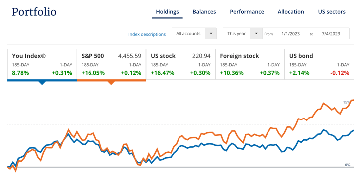Screen dimensions: 358x179
Task: Open the All accounts dropdown arrow
Action: pos(211,34)
